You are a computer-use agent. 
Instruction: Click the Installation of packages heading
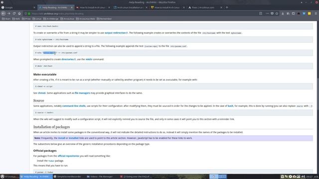51,127
